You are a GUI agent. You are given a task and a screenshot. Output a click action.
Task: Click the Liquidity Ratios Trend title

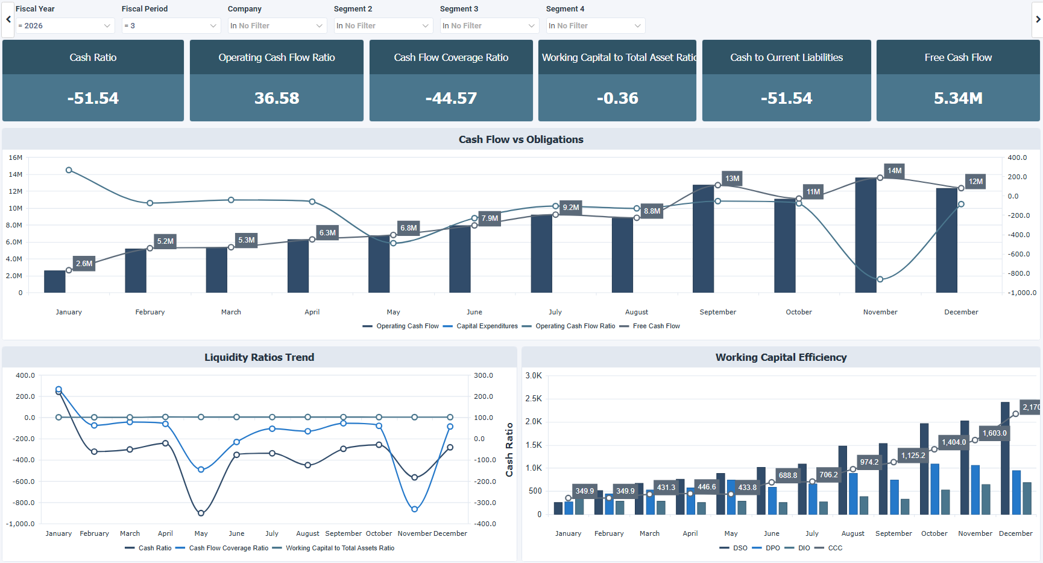pyautogui.click(x=259, y=357)
